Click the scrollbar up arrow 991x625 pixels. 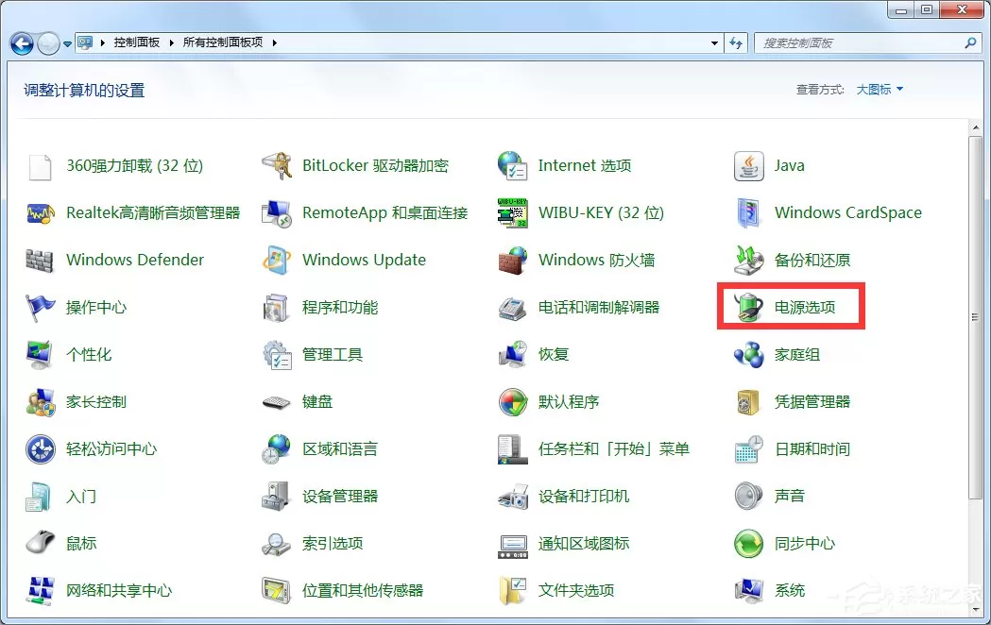(975, 127)
